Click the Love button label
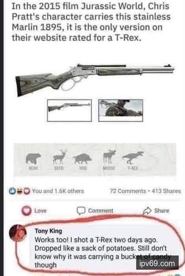Image resolution: width=185 pixels, height=276 pixels. click(41, 211)
